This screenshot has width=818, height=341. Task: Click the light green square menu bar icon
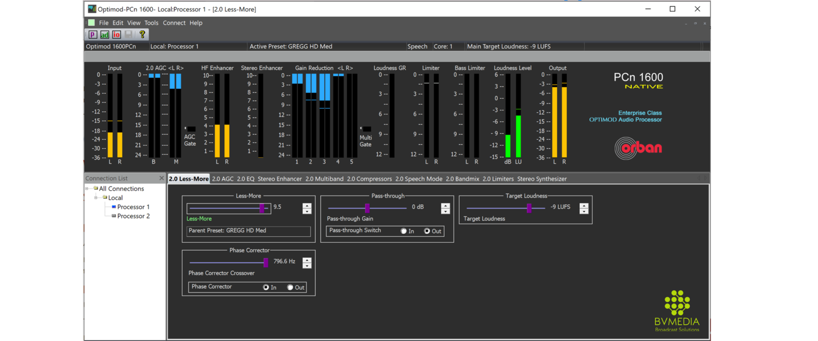tap(92, 23)
